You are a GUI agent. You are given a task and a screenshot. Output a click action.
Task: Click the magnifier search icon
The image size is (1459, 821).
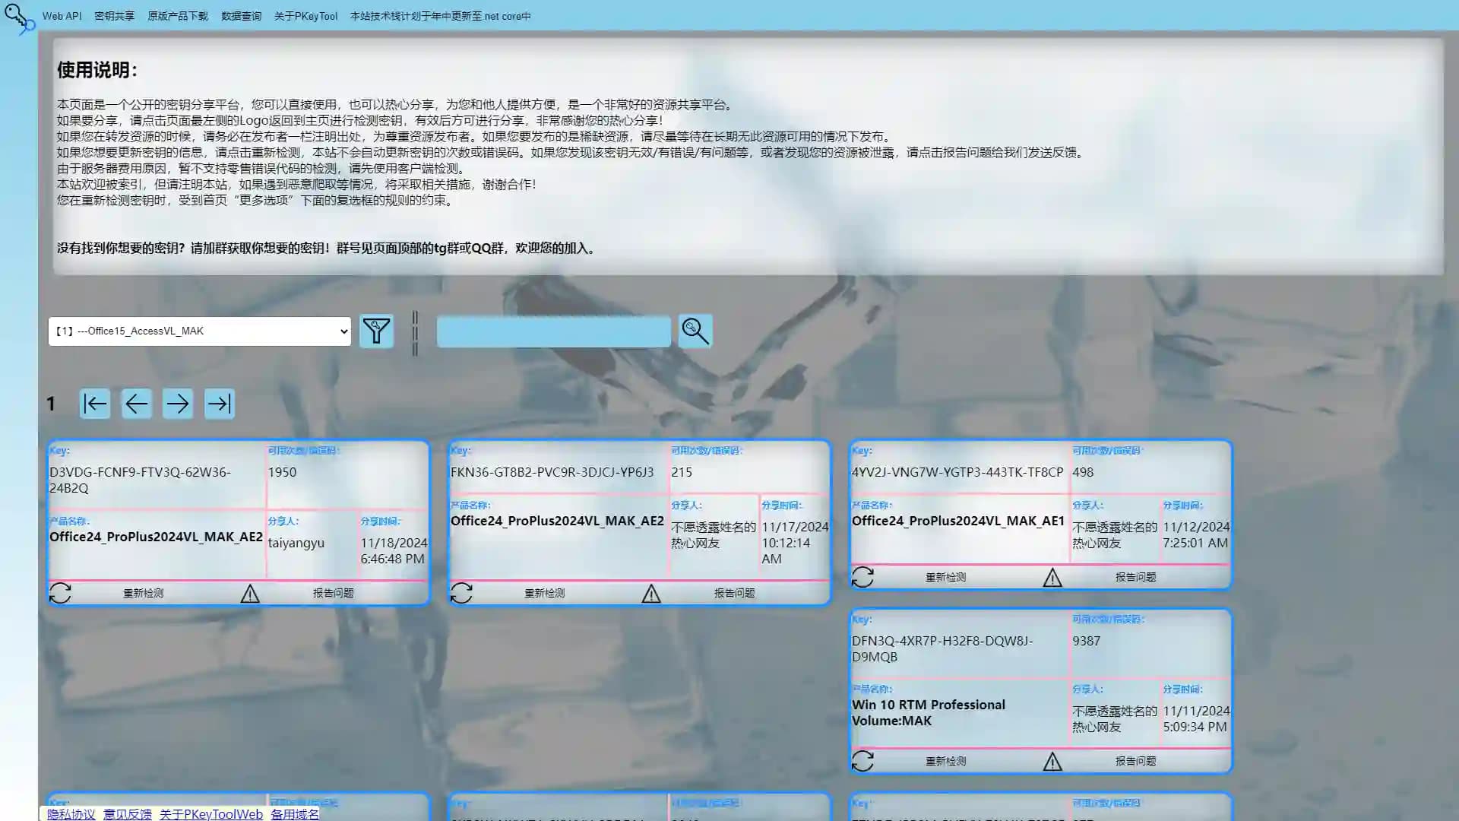695,331
